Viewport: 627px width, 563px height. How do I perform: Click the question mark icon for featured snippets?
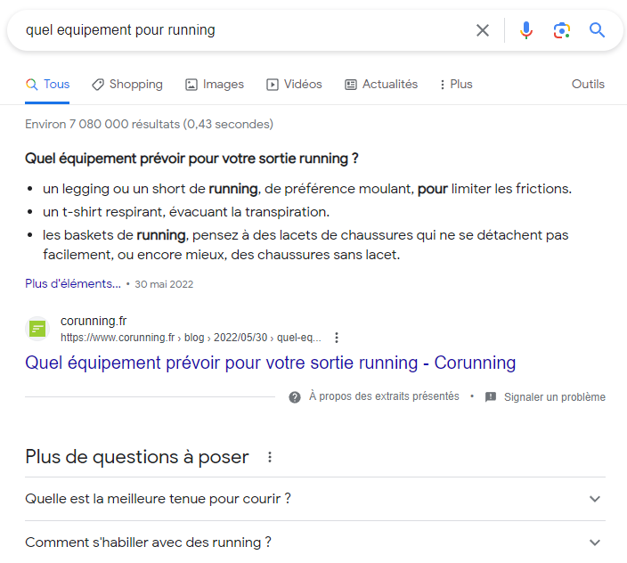[x=295, y=397]
